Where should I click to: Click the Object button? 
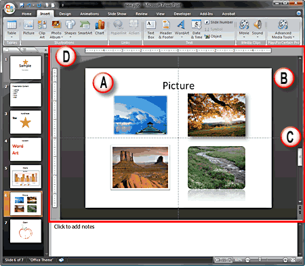coord(213,36)
